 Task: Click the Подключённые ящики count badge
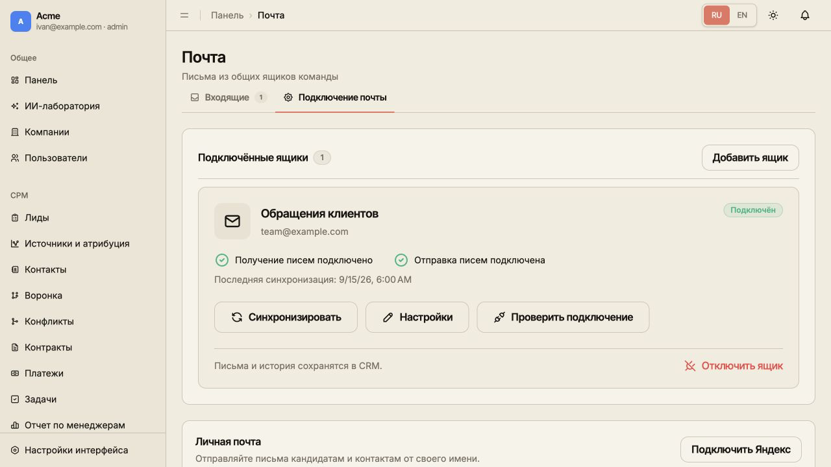click(322, 158)
